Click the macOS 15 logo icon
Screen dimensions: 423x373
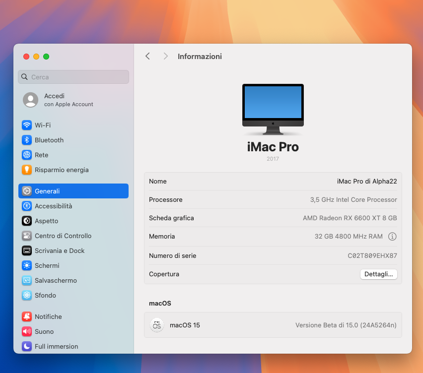(x=157, y=325)
